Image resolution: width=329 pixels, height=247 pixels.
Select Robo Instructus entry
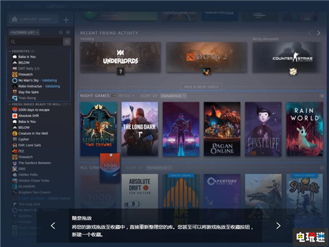30,86
